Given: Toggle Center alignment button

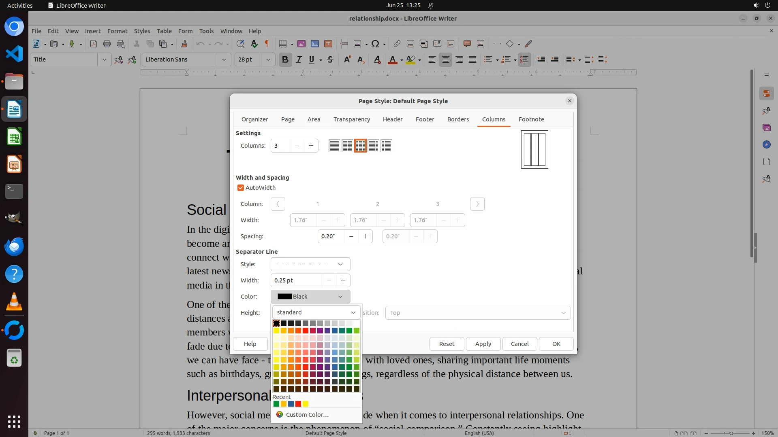Looking at the screenshot, I should [445, 59].
